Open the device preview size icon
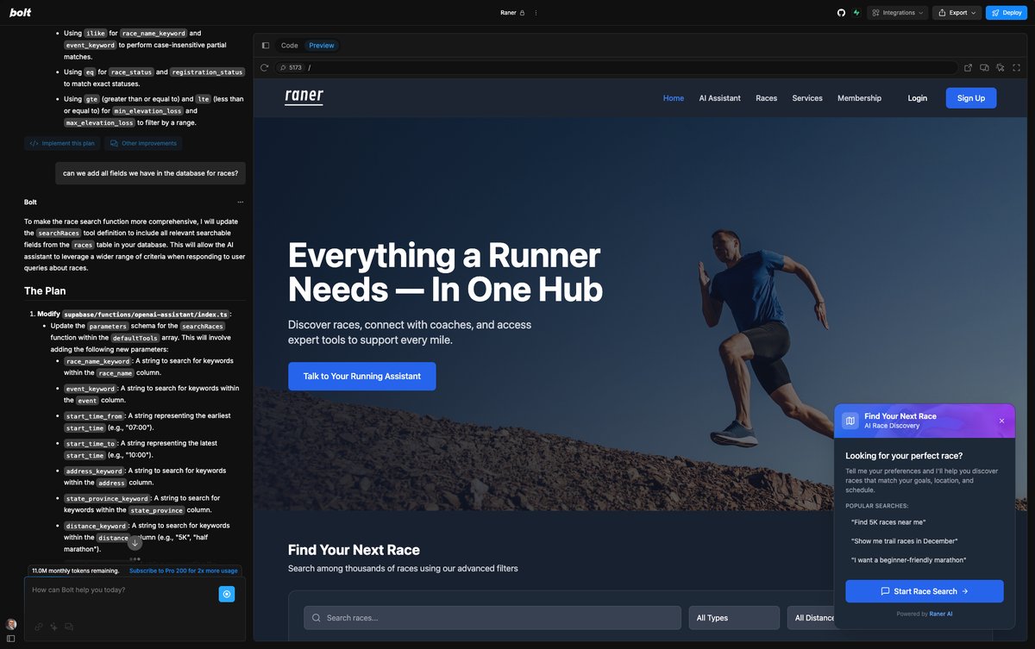Screen dimensions: 1035x649 pyautogui.click(x=984, y=67)
